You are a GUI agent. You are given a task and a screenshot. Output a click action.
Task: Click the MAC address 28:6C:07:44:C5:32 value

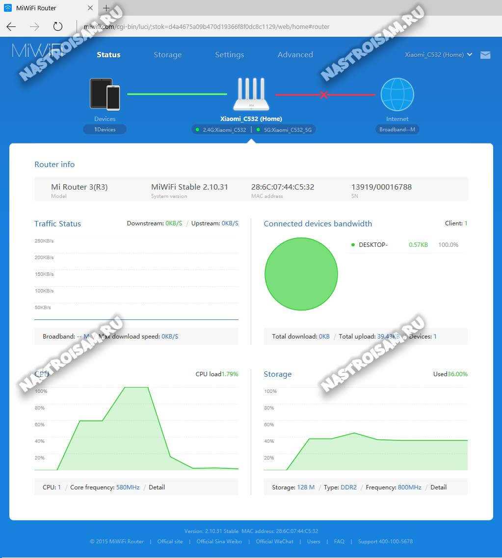click(x=283, y=187)
